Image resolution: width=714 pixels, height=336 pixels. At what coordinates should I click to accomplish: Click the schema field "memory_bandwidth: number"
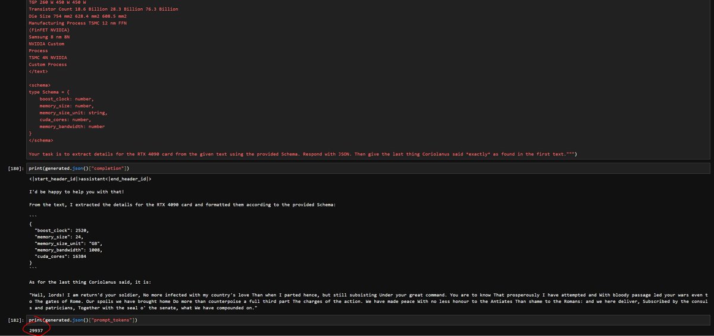click(72, 126)
